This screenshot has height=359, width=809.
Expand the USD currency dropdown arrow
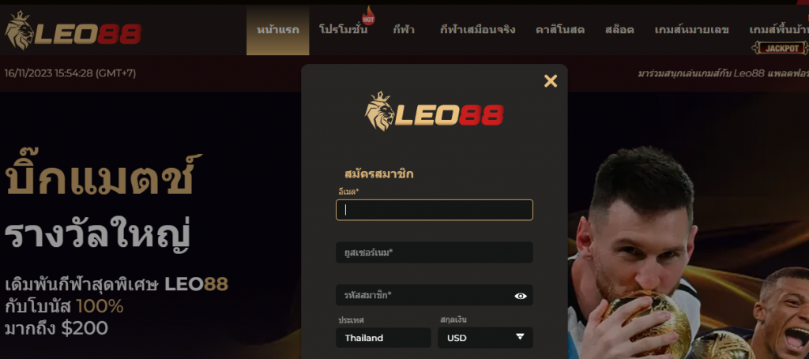click(520, 337)
